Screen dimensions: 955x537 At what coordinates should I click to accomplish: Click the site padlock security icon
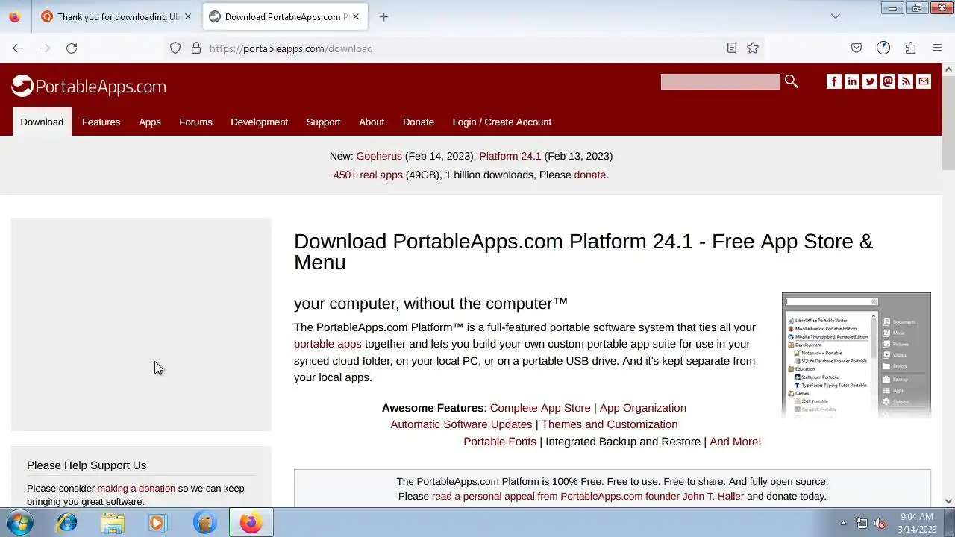tap(196, 48)
